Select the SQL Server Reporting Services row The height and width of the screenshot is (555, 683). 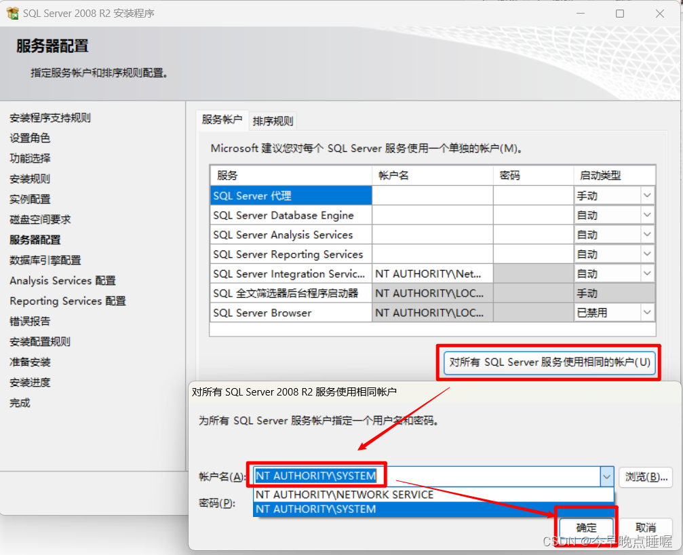(x=291, y=254)
